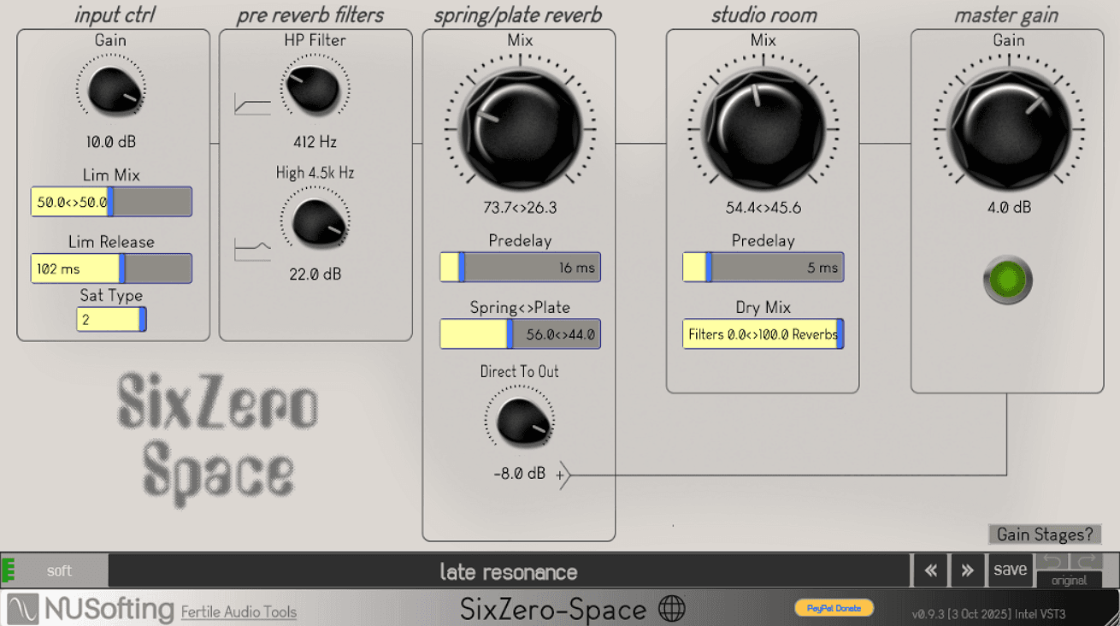1120x626 pixels.
Task: Click the globe icon beside SixZero-Space
Action: 673,609
